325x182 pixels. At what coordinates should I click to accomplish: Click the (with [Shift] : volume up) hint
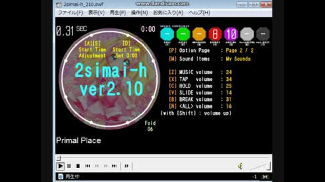(196, 113)
